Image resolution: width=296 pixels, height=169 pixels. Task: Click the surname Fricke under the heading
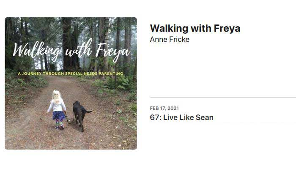179,39
